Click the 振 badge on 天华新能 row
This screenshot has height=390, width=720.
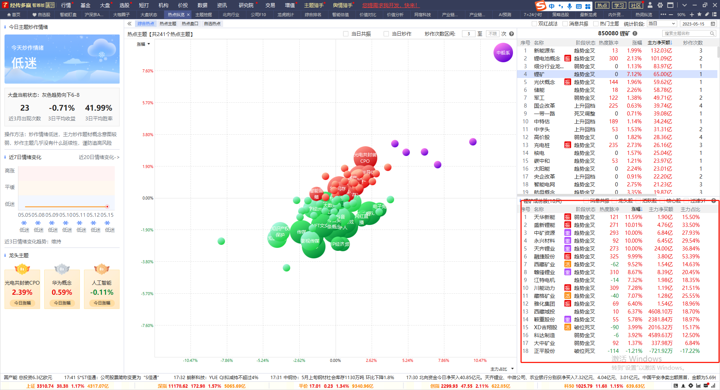(x=567, y=217)
